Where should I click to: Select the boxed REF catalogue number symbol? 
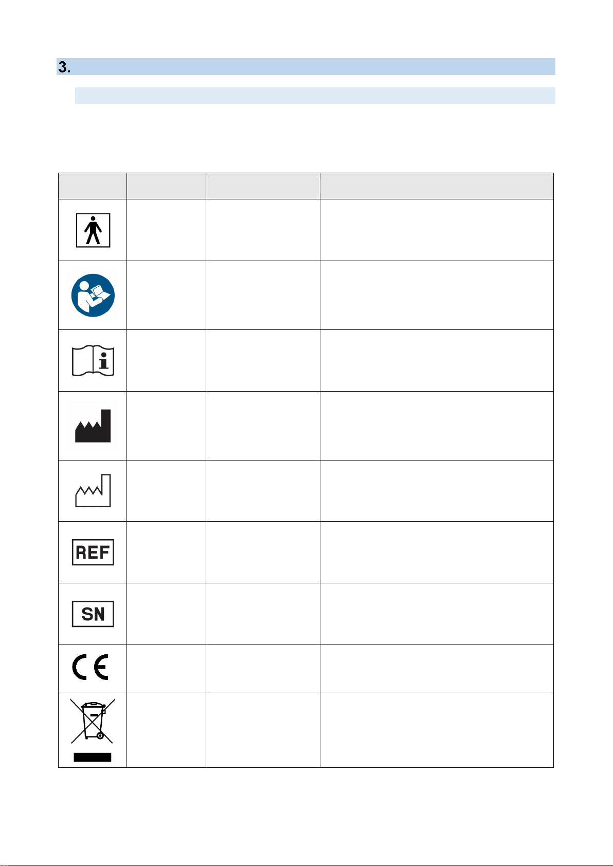[x=93, y=552]
